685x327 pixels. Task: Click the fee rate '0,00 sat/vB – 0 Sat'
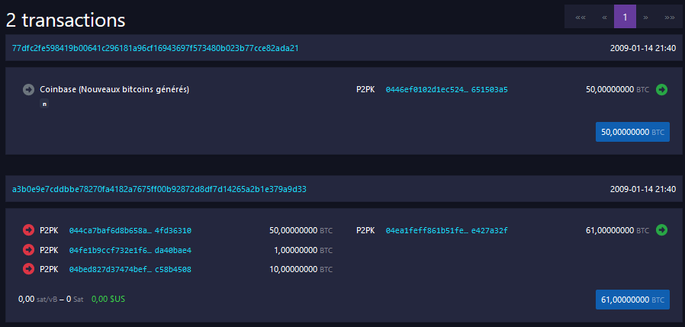coord(50,300)
